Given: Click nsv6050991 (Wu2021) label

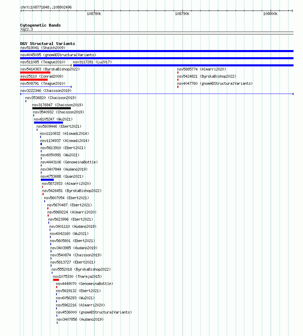Looking at the screenshot, I should click(x=60, y=155).
